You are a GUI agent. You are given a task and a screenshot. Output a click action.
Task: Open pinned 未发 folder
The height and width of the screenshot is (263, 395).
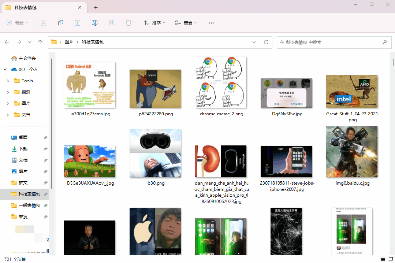(19, 217)
